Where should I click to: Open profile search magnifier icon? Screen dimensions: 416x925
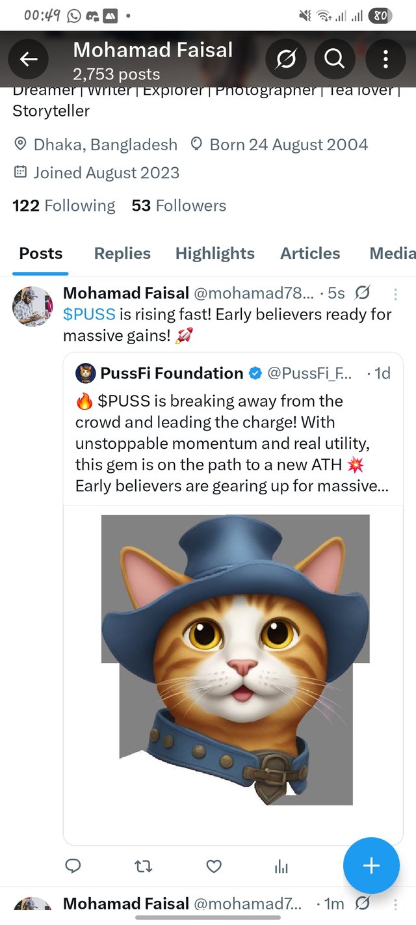(334, 60)
